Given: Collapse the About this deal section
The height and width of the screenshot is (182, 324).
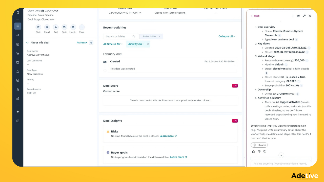Looking at the screenshot, I should 27,42.
